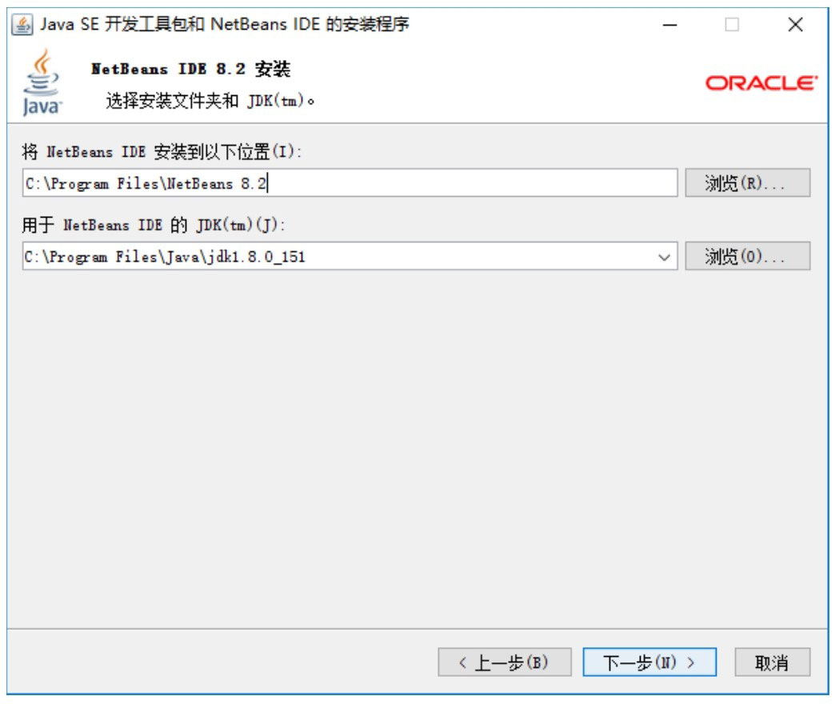The width and height of the screenshot is (839, 704).
Task: Click the disabled maximize window button
Action: pyautogui.click(x=732, y=25)
